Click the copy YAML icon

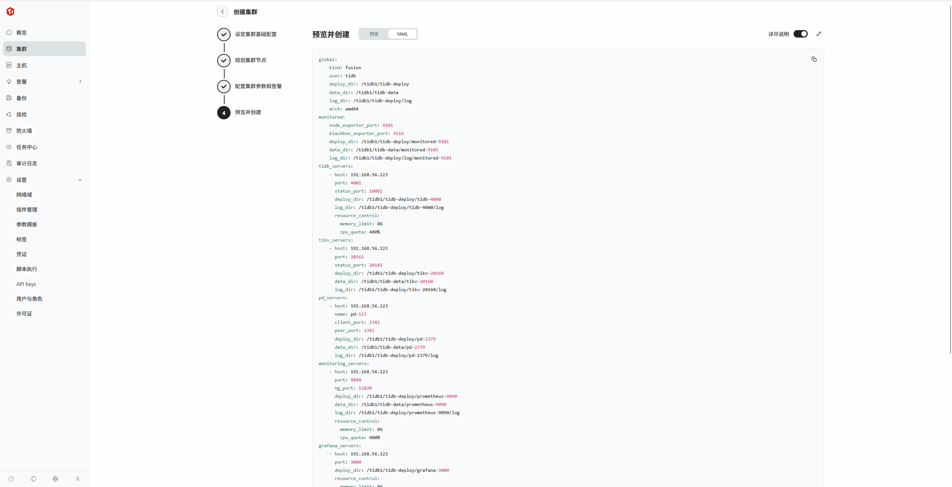coord(814,59)
